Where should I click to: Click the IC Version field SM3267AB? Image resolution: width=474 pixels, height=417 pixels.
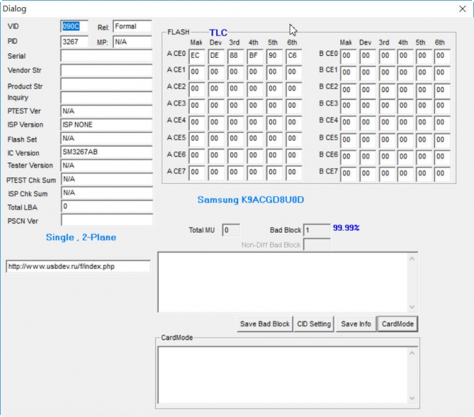[106, 152]
